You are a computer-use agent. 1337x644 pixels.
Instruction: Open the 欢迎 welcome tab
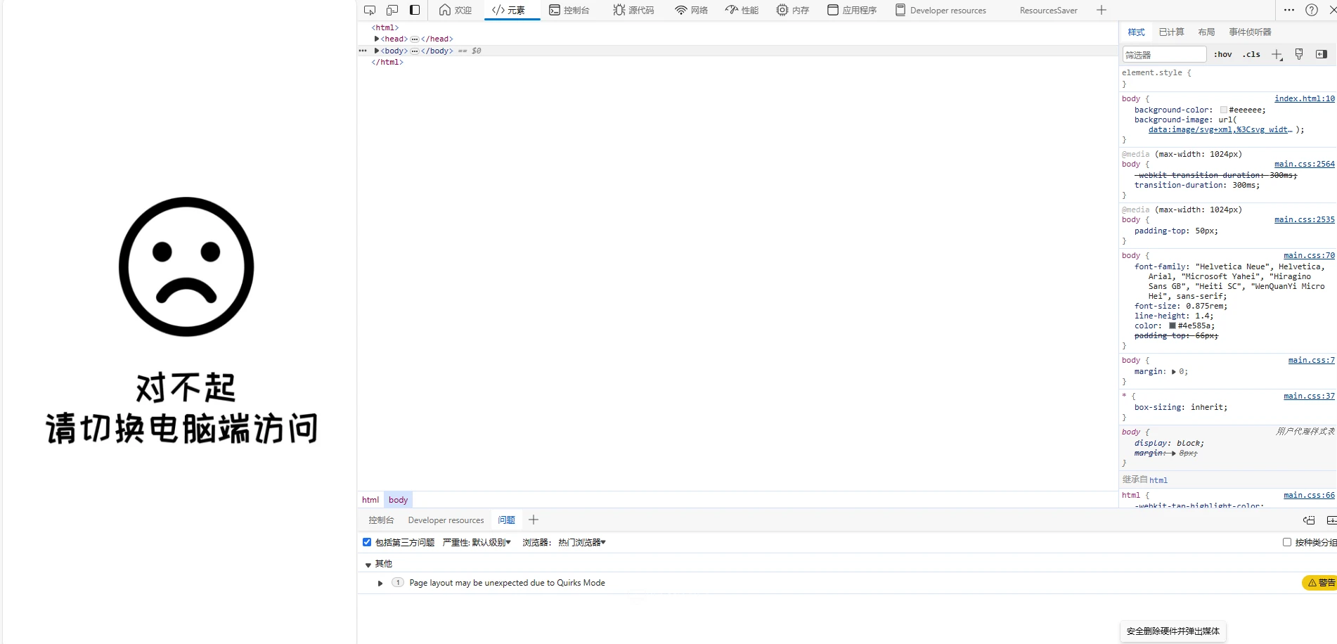point(455,10)
